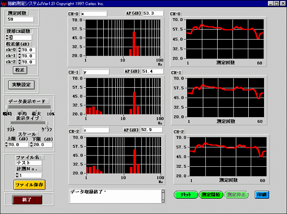Screen dimensions: 287x214
Task: Click the CH-2 frequency spectrum graph
Action: pos(124,155)
